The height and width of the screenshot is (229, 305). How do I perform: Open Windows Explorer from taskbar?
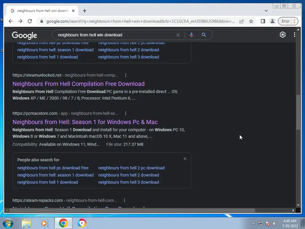coord(27,223)
